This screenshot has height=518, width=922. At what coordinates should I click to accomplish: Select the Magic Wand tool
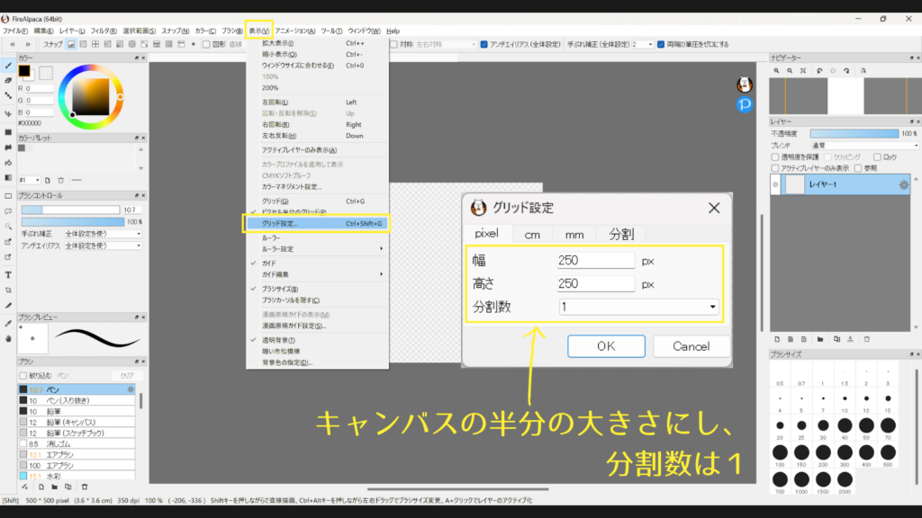[x=8, y=226]
